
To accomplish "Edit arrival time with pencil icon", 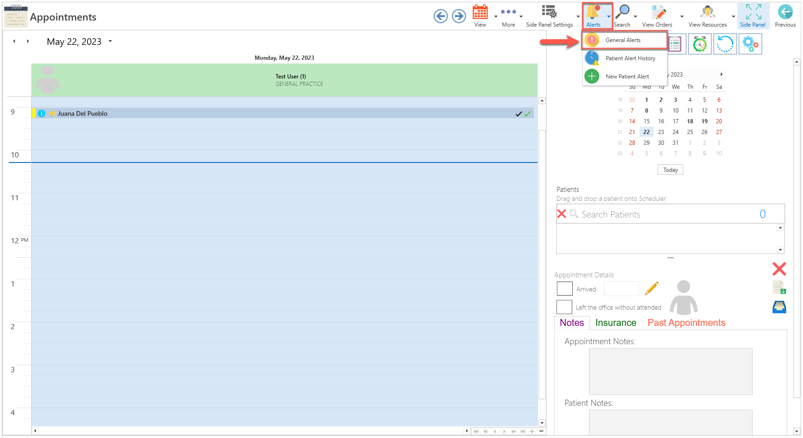I will pos(652,288).
